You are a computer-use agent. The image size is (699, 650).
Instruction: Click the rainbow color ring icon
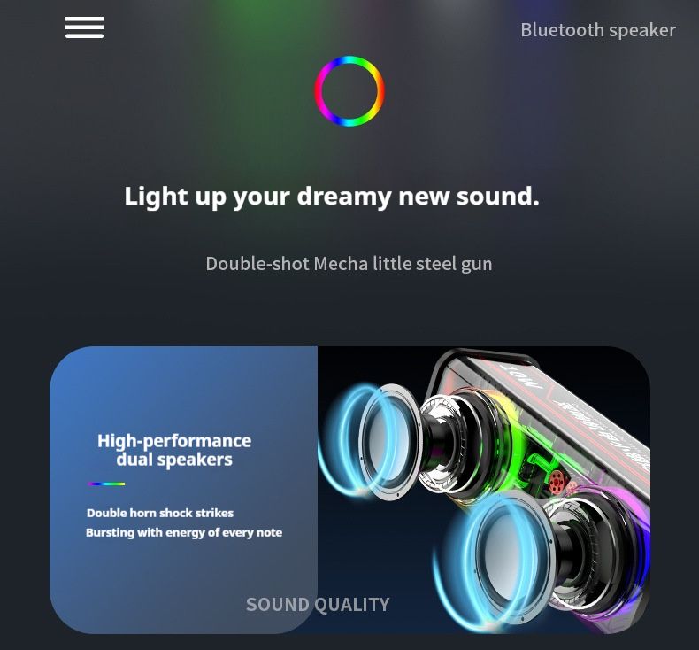[349, 91]
